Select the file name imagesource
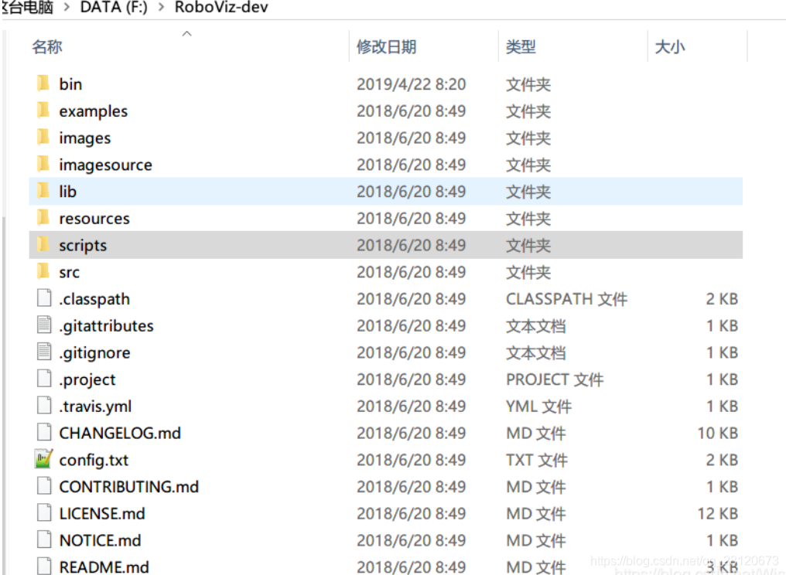The height and width of the screenshot is (575, 786). 105,165
